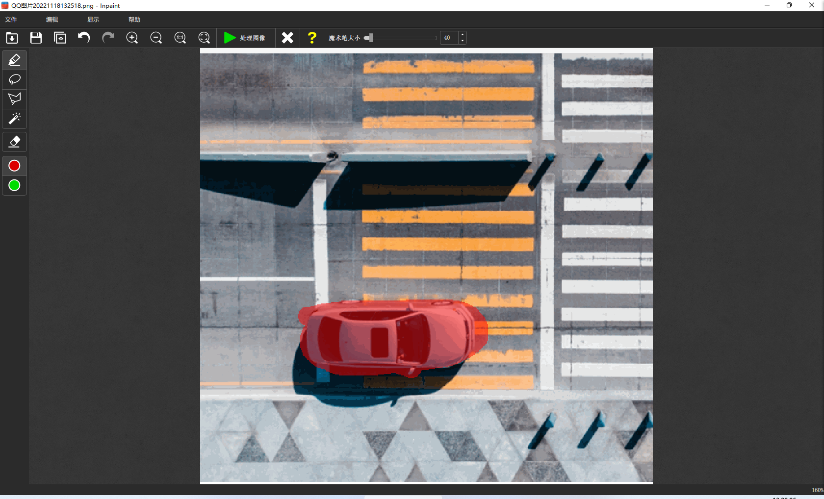Open the 文件 menu
Viewport: 824px width, 499px height.
point(11,20)
